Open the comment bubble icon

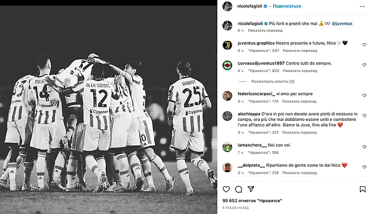239,189
